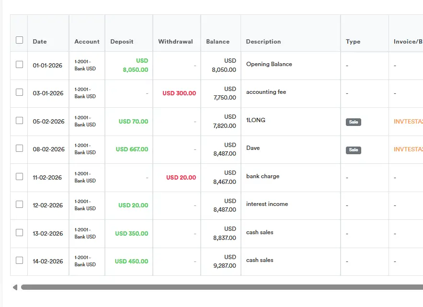Screen dimensions: 423x307
Task: Select the Opening Balance row checkbox
Action: 19,64
